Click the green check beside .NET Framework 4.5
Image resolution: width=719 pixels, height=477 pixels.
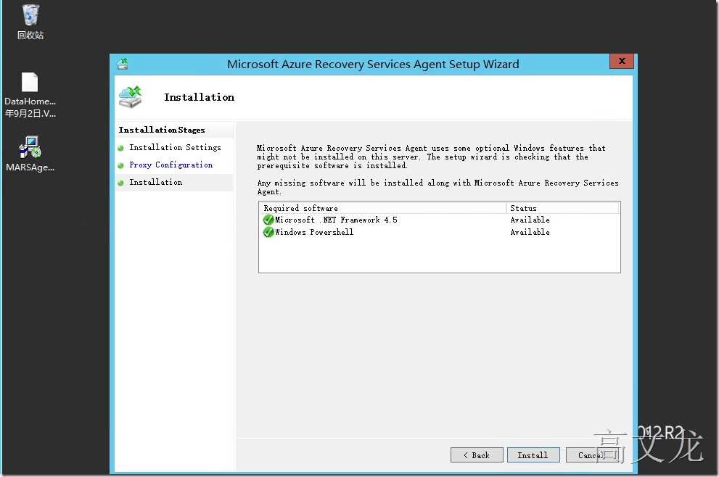click(x=268, y=220)
